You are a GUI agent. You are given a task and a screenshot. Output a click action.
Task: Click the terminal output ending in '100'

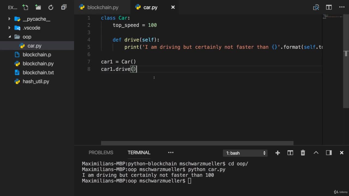point(148,175)
